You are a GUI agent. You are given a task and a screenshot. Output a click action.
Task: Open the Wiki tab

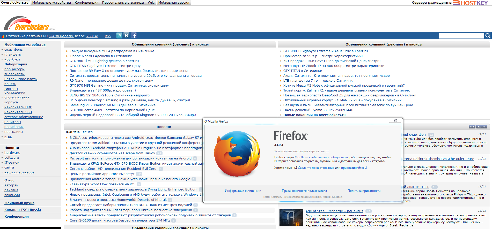pos(151,2)
